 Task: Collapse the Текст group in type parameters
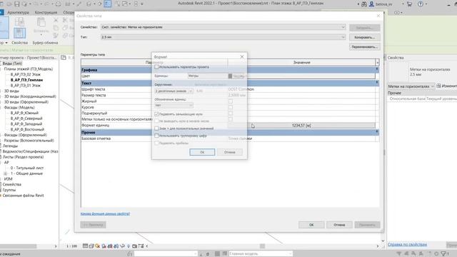[377, 83]
